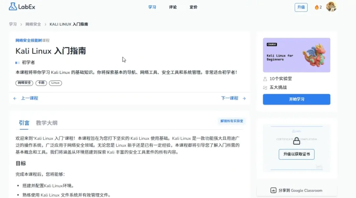
Task: Open the 定价 navigation item
Action: (193, 7)
